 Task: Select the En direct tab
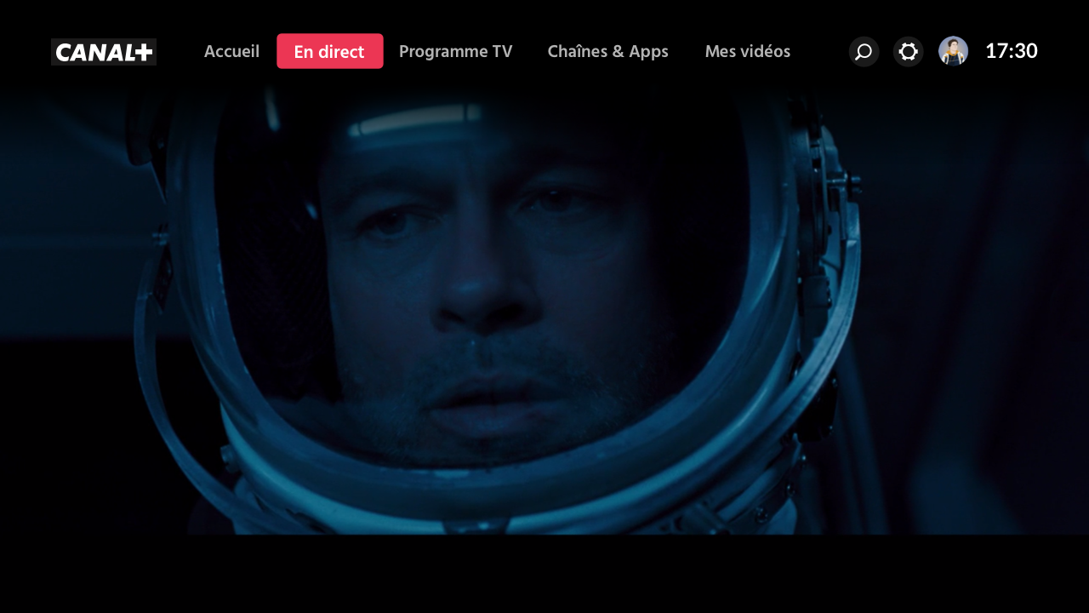pyautogui.click(x=329, y=52)
